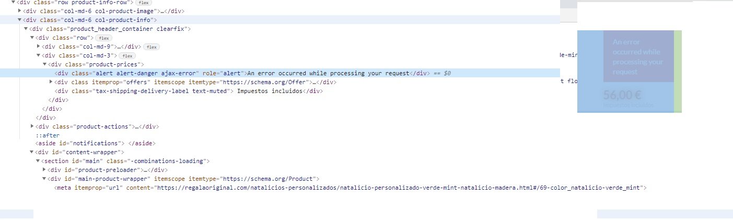Collapse the product-prices div node
Screen dimensions: 733x220
[45, 64]
